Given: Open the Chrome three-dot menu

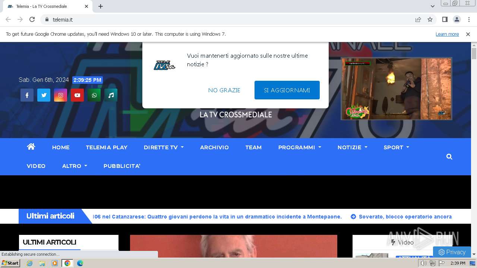Looking at the screenshot, I should tap(469, 19).
